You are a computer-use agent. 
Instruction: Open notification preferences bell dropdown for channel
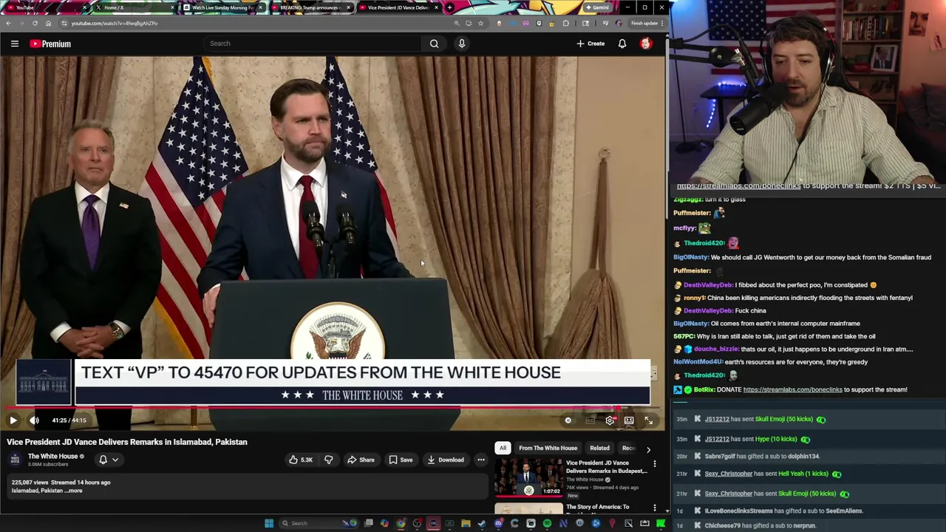109,460
